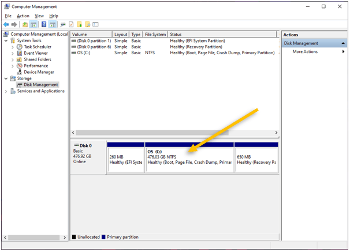Click the volume list scroll right arrow
Image resolution: width=350 pixels, height=252 pixels.
pyautogui.click(x=276, y=133)
